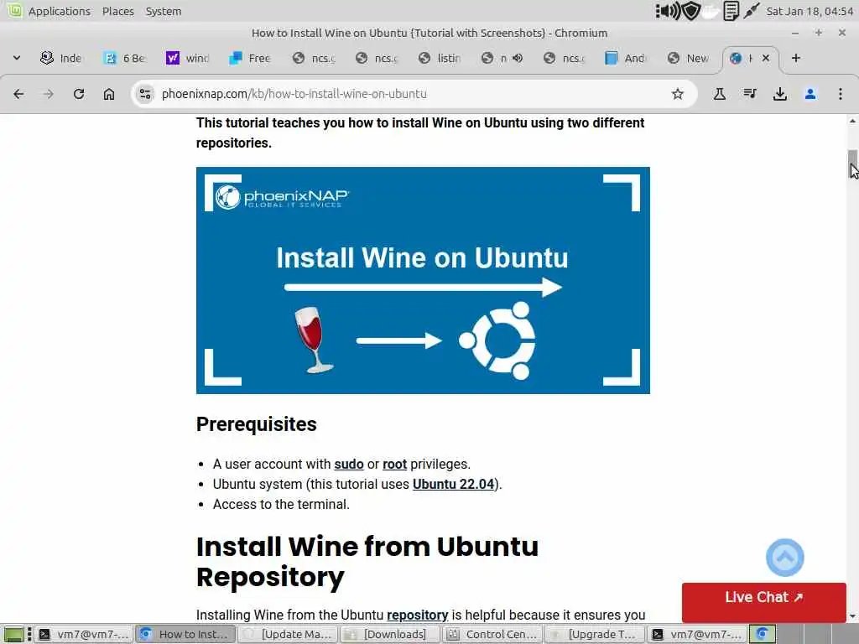
Task: Click the scroll-to-top circle button
Action: pos(784,558)
